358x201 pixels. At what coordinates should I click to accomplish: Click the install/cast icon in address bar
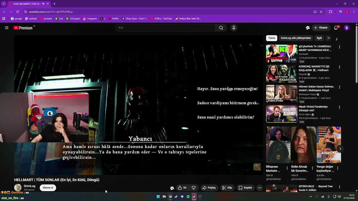coord(315,12)
